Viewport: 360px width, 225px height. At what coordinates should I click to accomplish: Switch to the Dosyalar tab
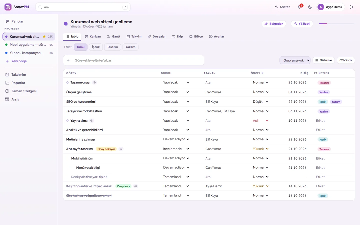click(157, 36)
